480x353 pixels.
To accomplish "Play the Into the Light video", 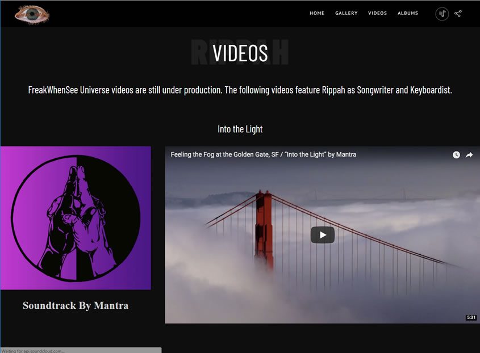I will tap(322, 235).
